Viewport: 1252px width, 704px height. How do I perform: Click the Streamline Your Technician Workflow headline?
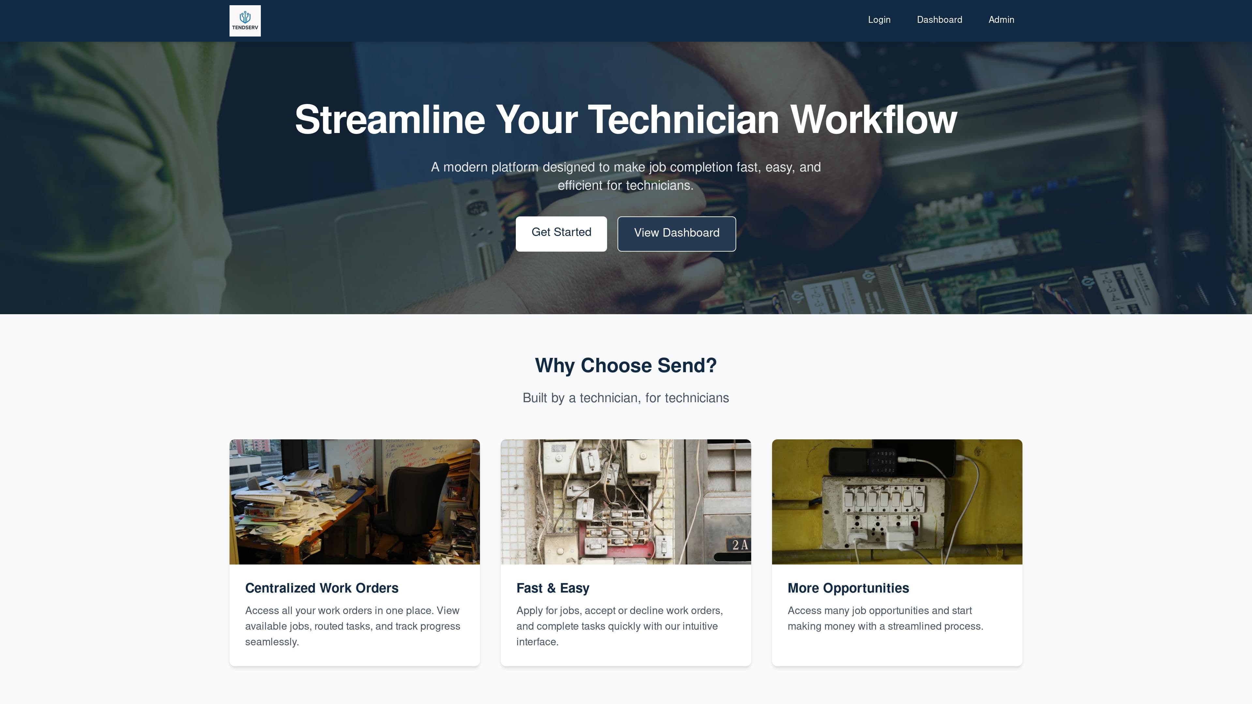626,120
